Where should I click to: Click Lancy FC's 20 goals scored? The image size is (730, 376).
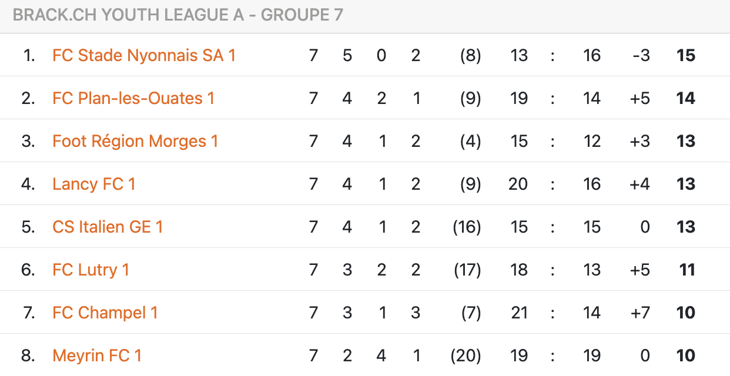[x=518, y=184]
